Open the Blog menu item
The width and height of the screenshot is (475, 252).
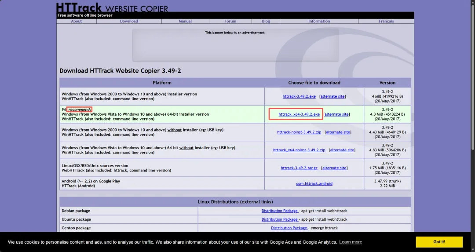266,21
